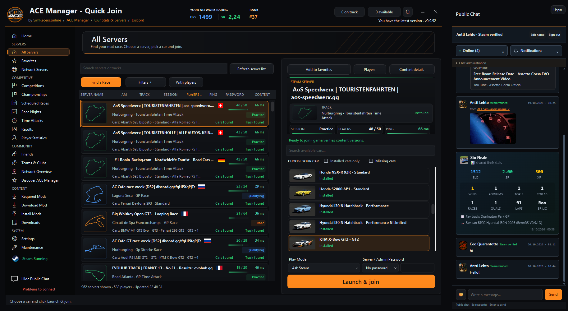The height and width of the screenshot is (311, 568).
Task: Select All Servers in sidebar
Action: point(39,52)
